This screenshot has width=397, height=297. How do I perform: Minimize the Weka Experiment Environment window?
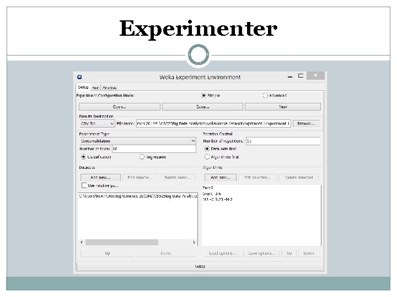(290, 76)
